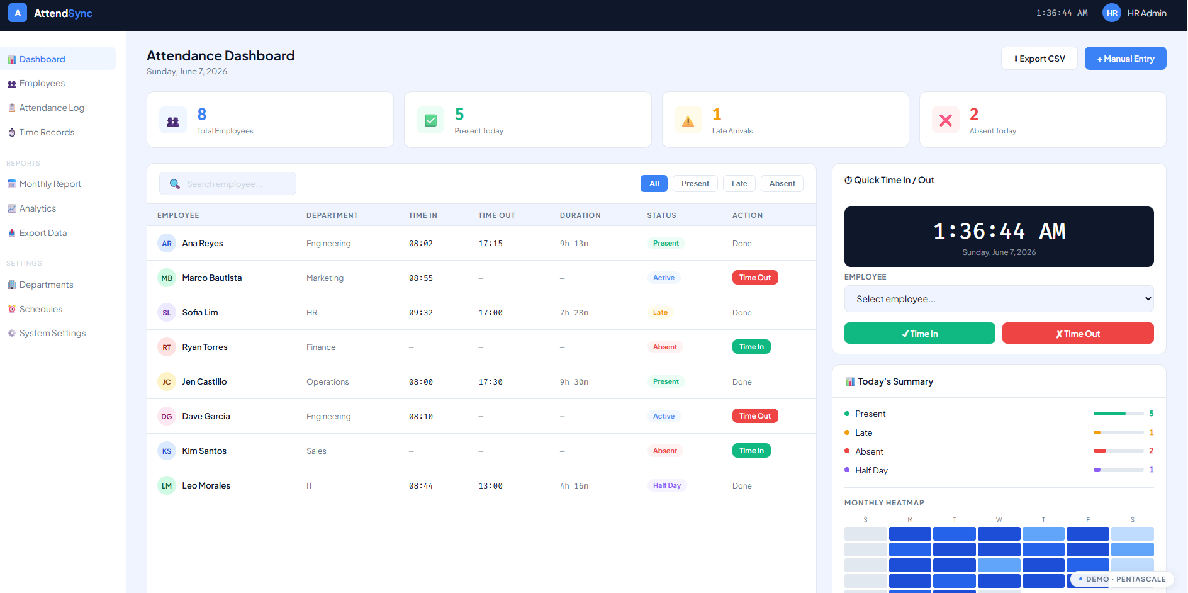Click the Half Day summary progress bar
1188x593 pixels.
tap(1119, 470)
